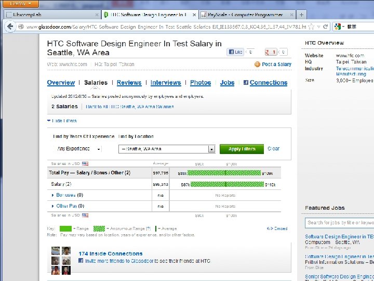Go back to all HTC Seattle salaries
This screenshot has width=374, height=281.
[130, 107]
